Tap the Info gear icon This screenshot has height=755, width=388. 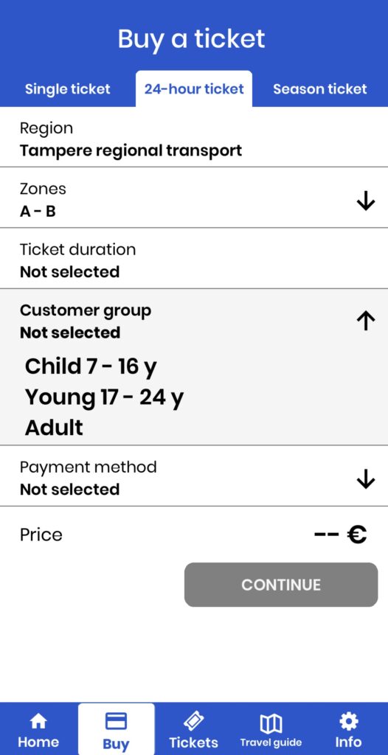coord(348,721)
